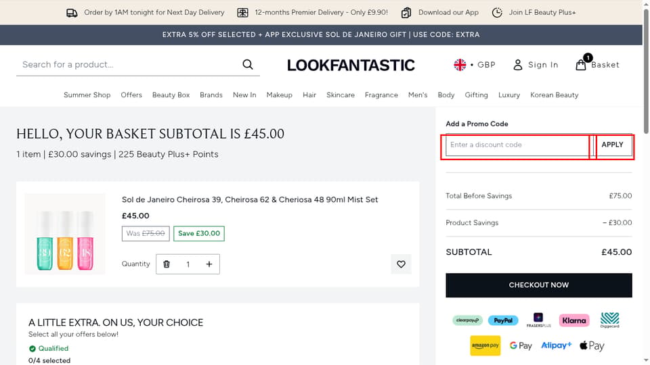Open the Fragrance menu
Image resolution: width=650 pixels, height=365 pixels.
click(x=381, y=95)
